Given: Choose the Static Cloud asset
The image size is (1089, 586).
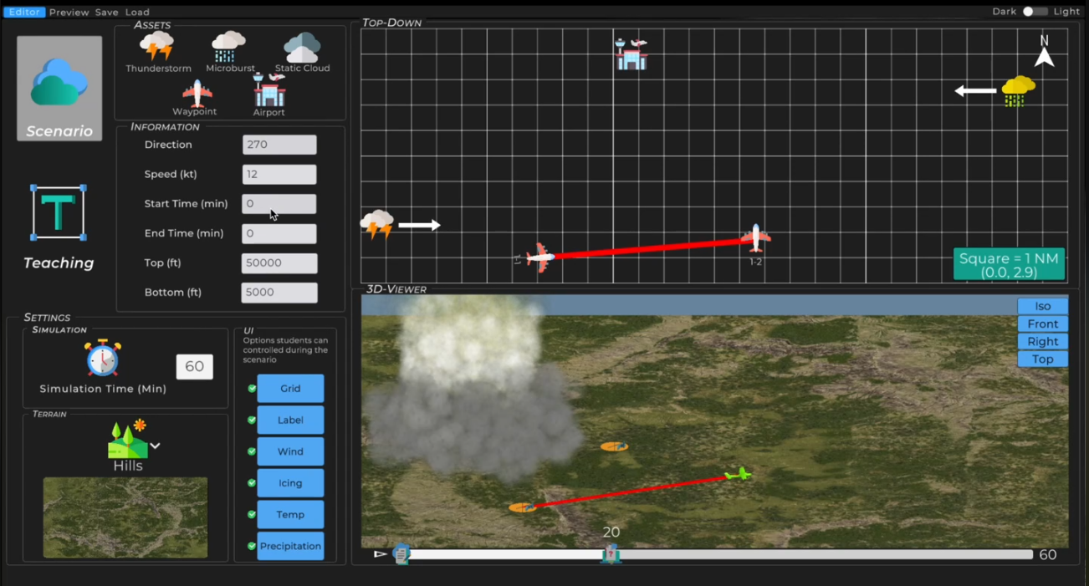Looking at the screenshot, I should [302, 47].
